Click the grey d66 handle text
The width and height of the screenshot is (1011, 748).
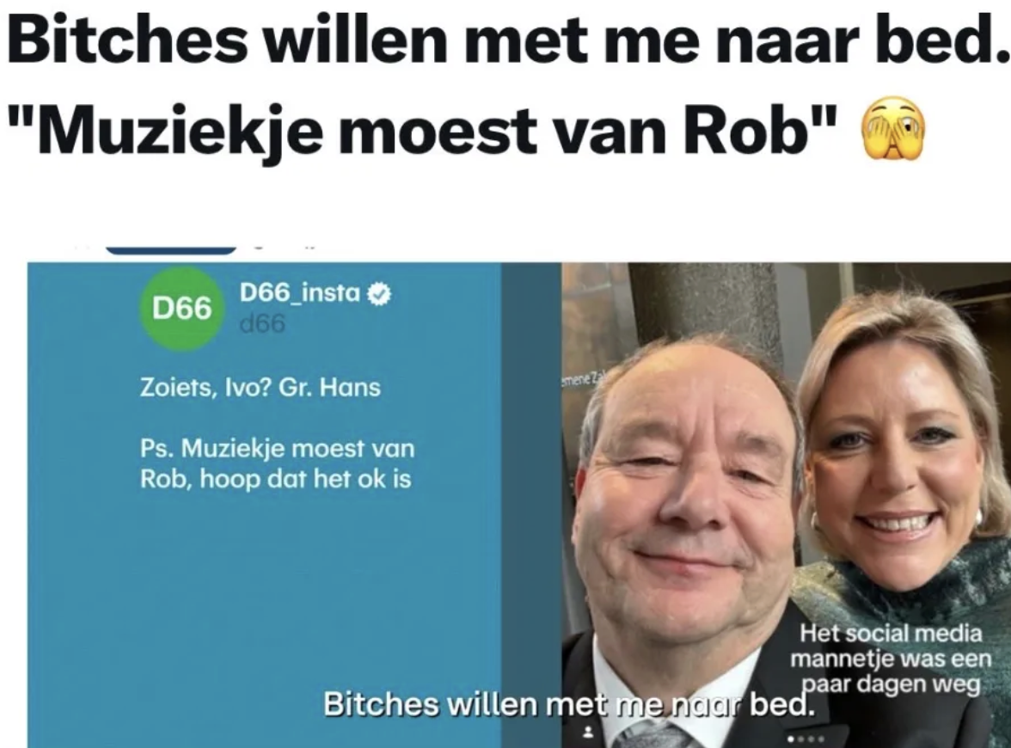click(x=261, y=323)
